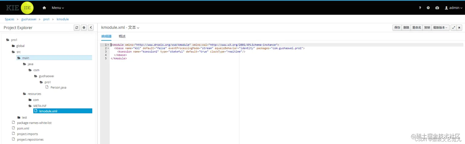This screenshot has width=465, height=144.
Task: Refresh the Project Explorer
Action: point(77,28)
